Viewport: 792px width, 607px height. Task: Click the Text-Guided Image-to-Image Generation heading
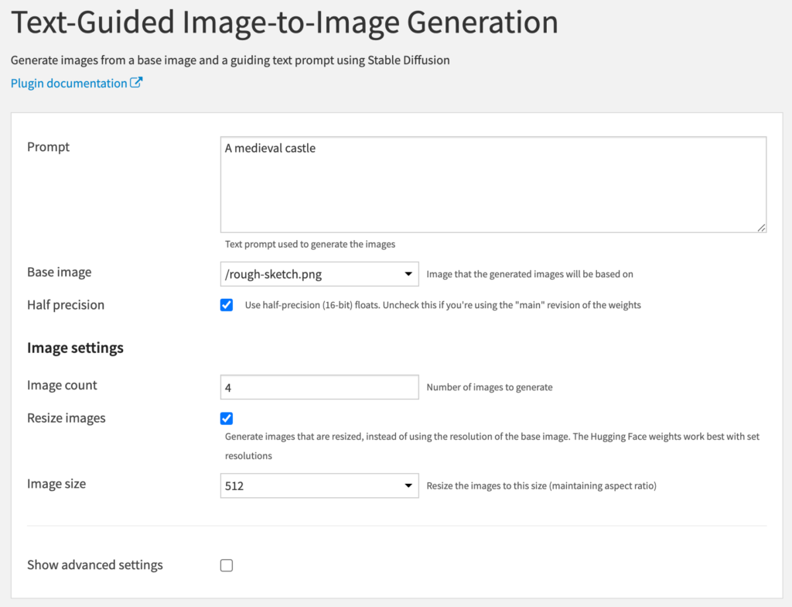[284, 23]
